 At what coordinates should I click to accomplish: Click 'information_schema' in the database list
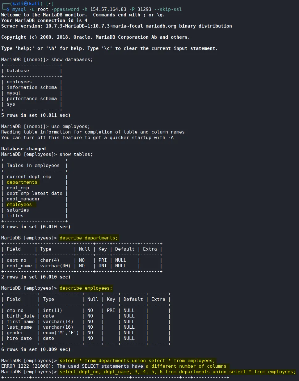32,87
